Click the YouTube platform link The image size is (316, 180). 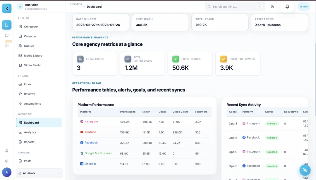88,132
